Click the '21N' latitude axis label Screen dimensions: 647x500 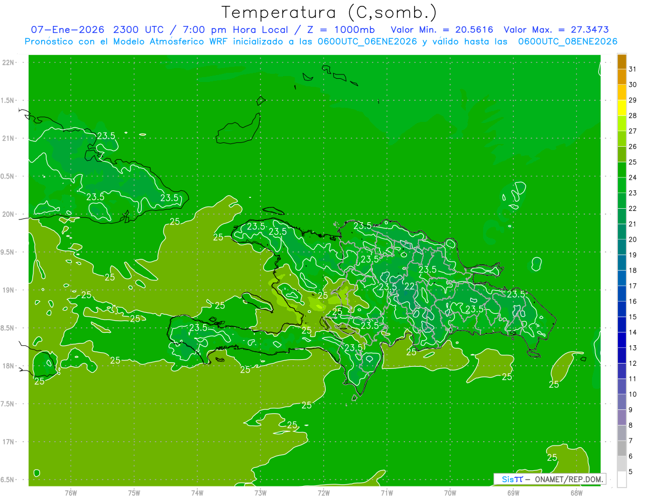[x=8, y=138]
